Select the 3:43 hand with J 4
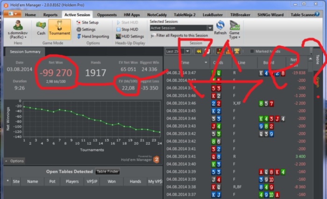The image size is (327, 199). coord(236,126)
